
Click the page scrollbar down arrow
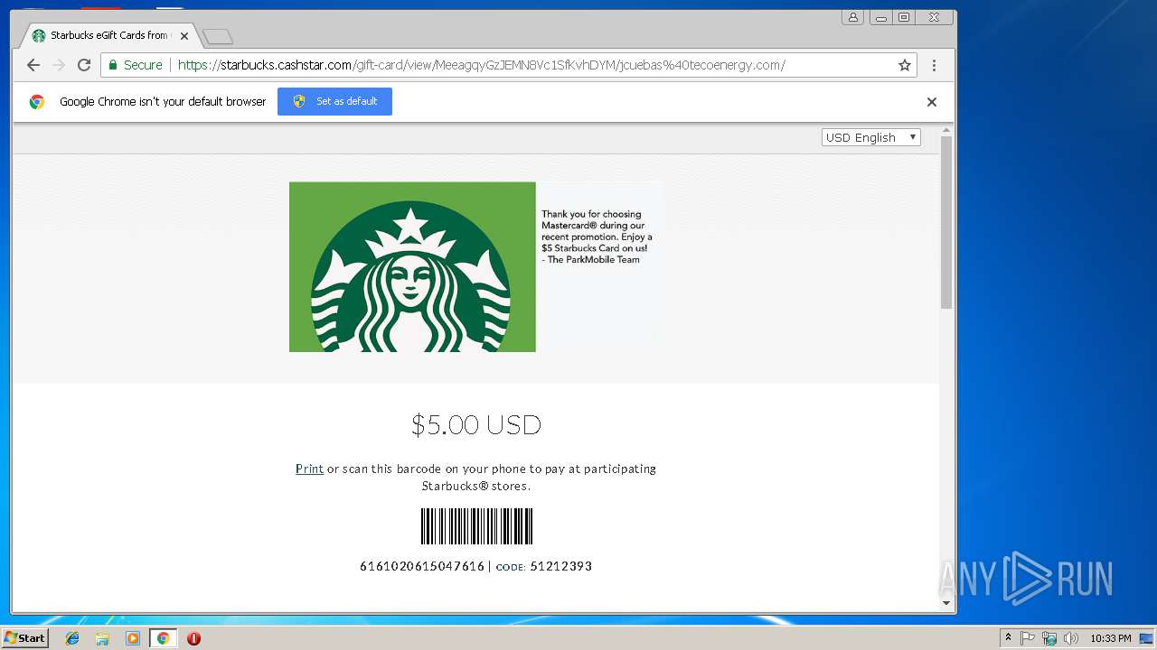pyautogui.click(x=946, y=603)
